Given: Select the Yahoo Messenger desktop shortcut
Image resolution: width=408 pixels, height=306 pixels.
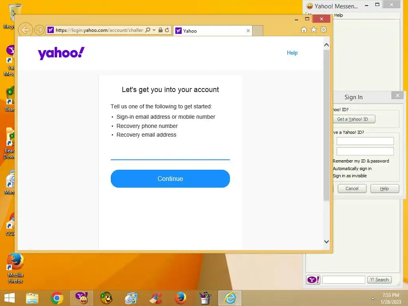Looking at the screenshot, I should click(10, 61).
